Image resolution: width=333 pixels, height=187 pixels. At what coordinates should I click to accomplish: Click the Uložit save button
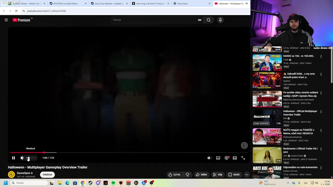coord(234,175)
